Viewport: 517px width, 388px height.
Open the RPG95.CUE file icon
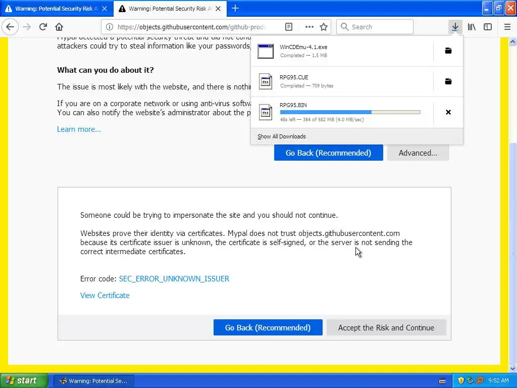[266, 81]
